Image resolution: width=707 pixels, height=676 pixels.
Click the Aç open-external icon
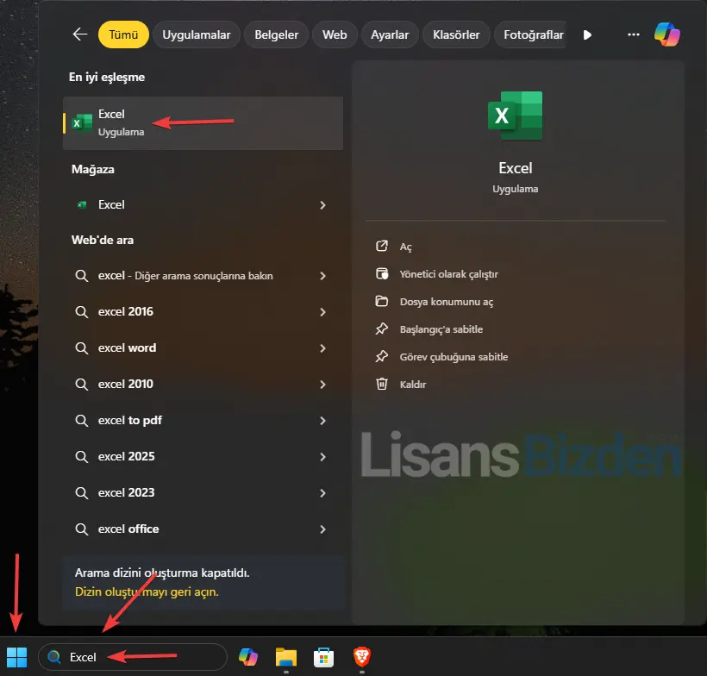[x=382, y=246]
